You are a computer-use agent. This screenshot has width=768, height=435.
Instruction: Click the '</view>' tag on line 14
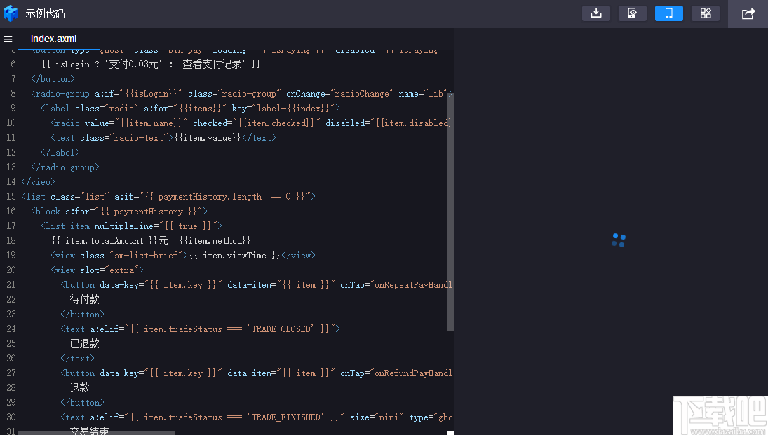tap(38, 181)
